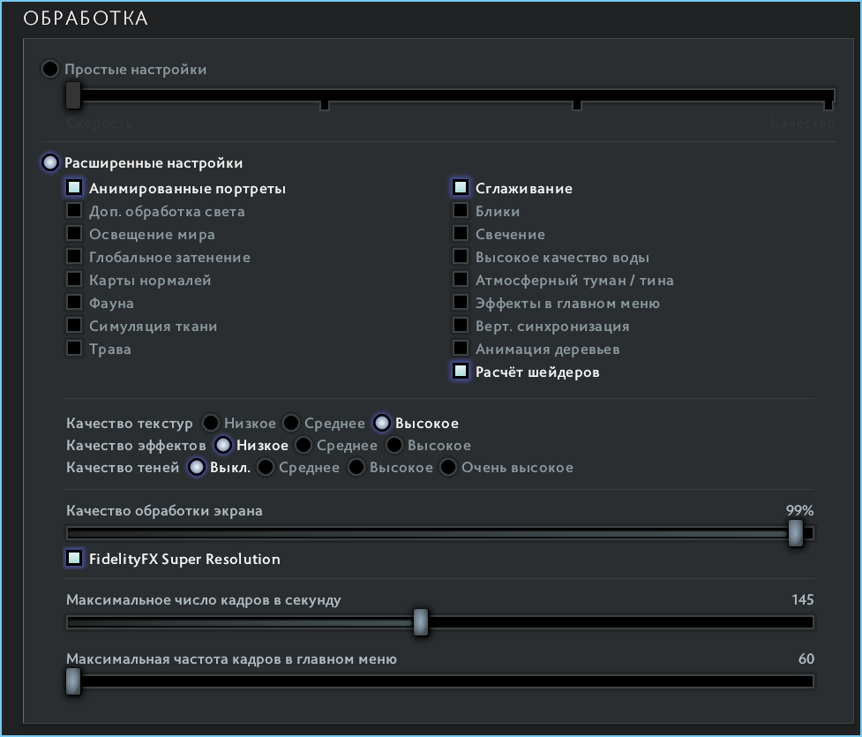Click the Максимальная частота кадров в главном меню slider handle
The image size is (862, 737).
[73, 681]
